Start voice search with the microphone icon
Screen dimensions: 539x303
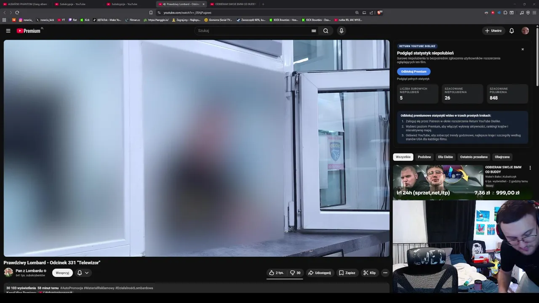click(342, 31)
